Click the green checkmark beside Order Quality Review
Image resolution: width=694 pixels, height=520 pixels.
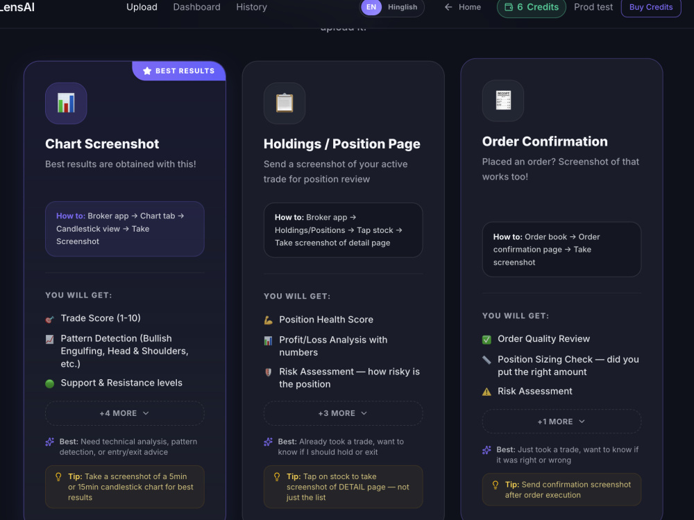pos(486,340)
